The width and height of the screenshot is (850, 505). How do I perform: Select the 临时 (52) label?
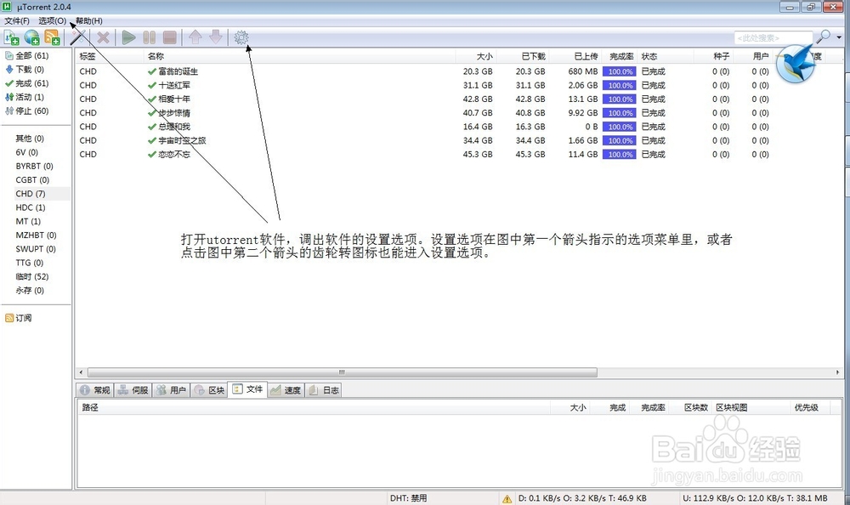(x=32, y=276)
